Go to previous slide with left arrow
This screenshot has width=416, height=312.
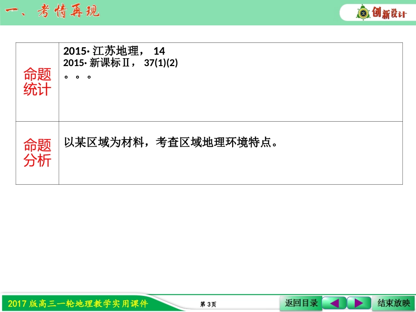click(x=334, y=303)
